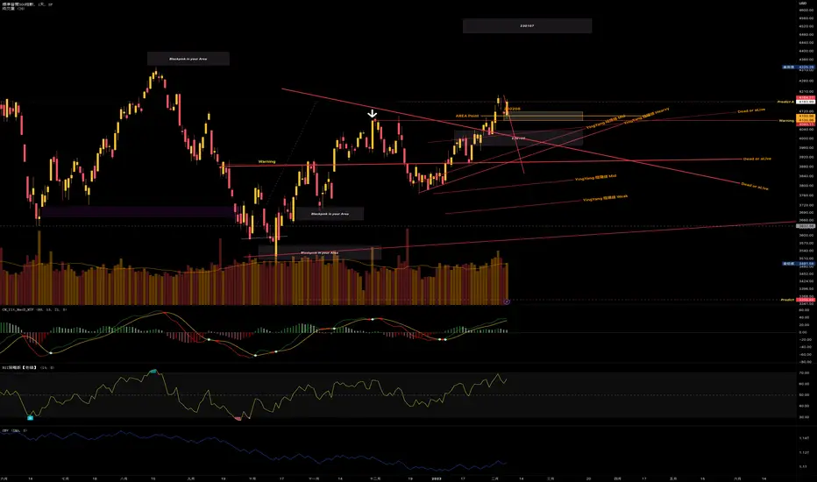
Task: Click the pink marker at RSI low point
Action: 238,418
